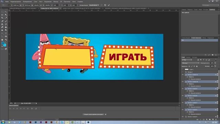
Task: Collapse effects of Эллипс 1 копия 11
Action: click(217, 75)
